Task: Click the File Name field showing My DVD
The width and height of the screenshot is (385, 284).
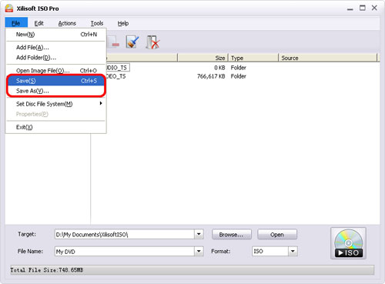Action: [125, 251]
